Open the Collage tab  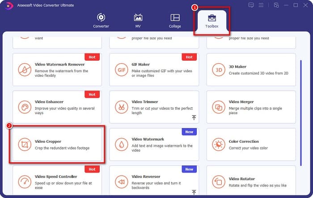click(175, 21)
